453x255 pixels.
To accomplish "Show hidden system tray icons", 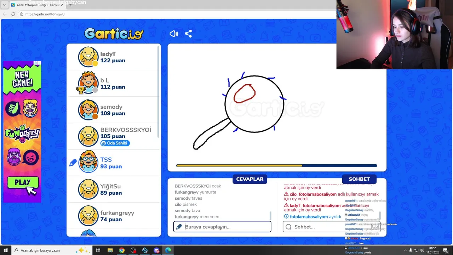I will coord(405,250).
